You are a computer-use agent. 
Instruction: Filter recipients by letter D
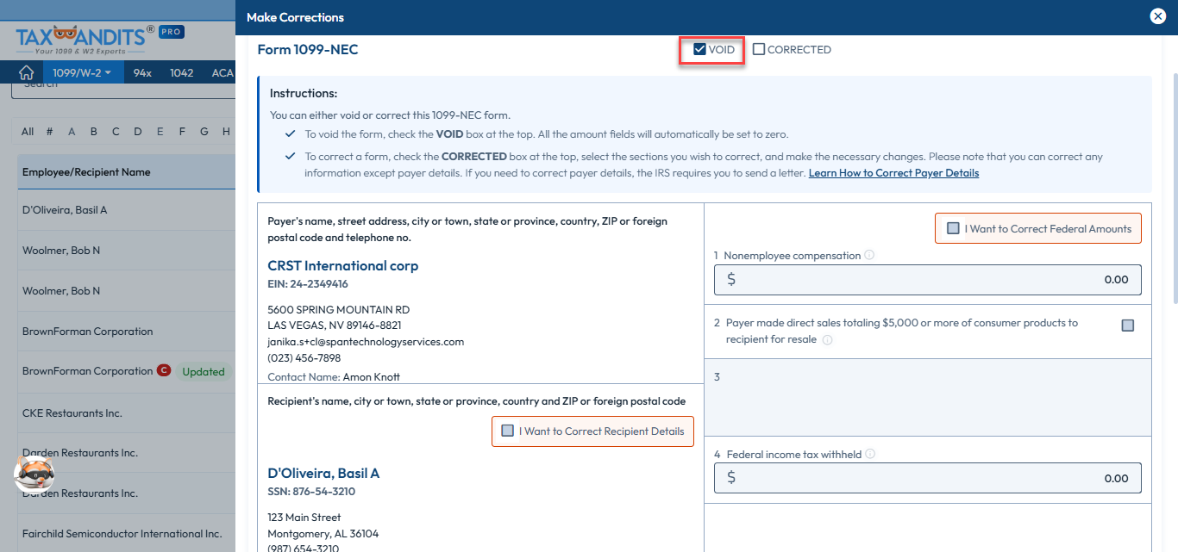point(138,132)
